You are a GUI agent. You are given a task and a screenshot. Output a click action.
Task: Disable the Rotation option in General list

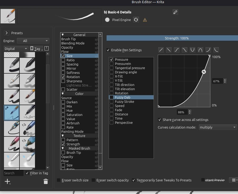pyautogui.click(x=63, y=77)
